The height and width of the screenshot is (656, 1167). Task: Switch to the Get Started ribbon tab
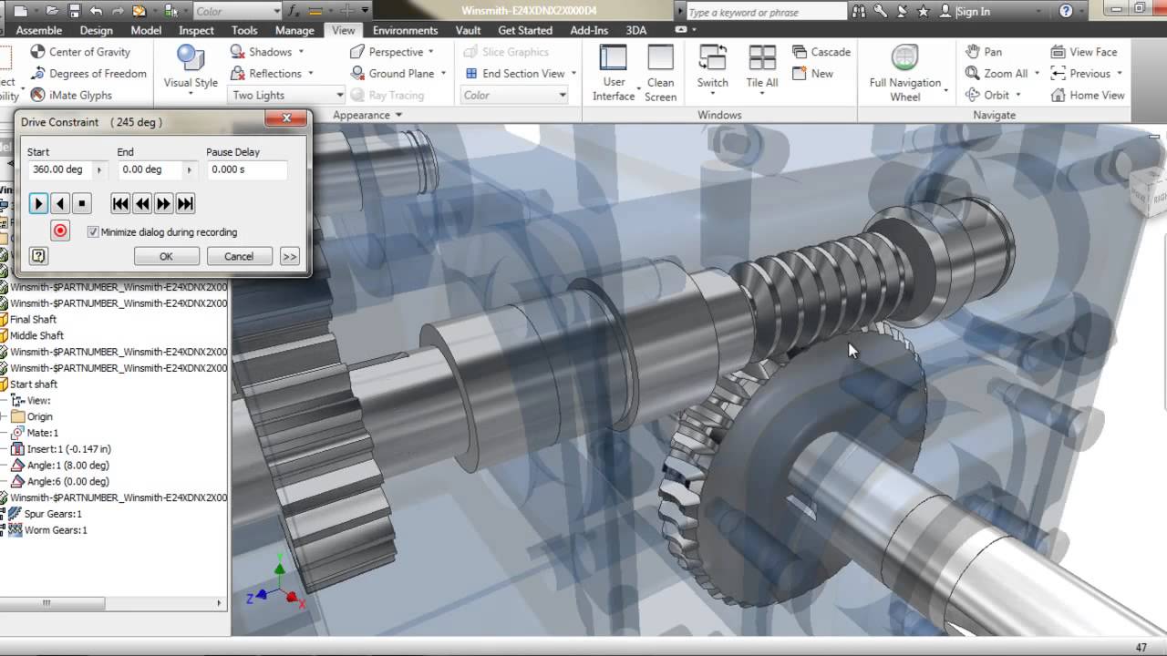point(525,30)
